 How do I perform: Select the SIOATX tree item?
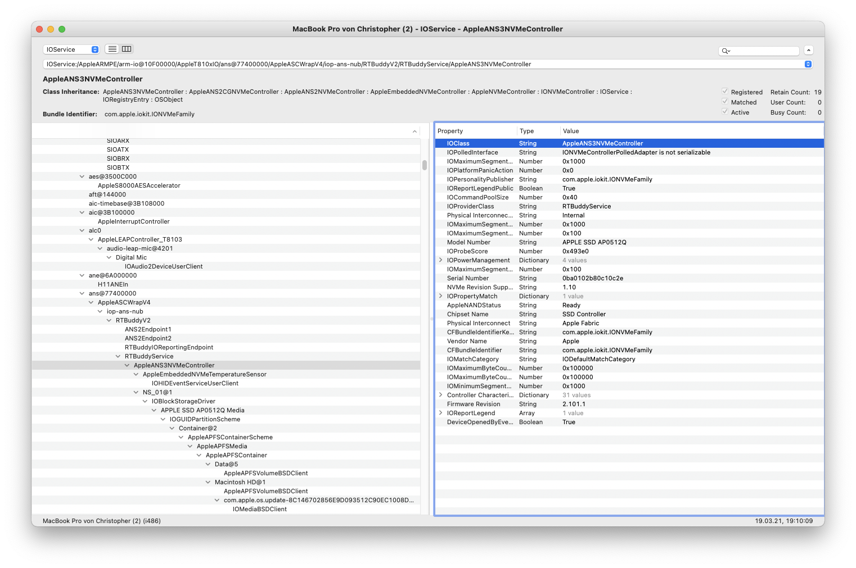pyautogui.click(x=118, y=149)
